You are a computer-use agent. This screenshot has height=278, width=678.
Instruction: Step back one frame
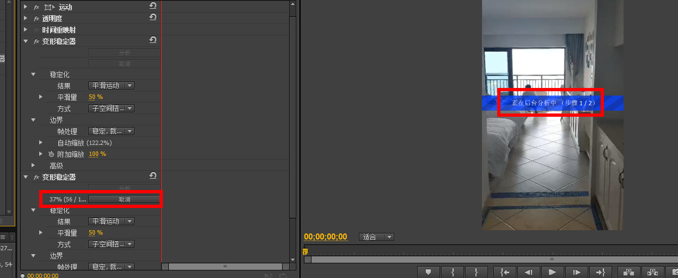[528, 272]
